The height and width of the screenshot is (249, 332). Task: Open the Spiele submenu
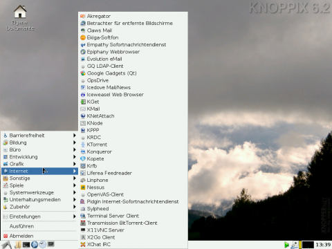(39, 185)
